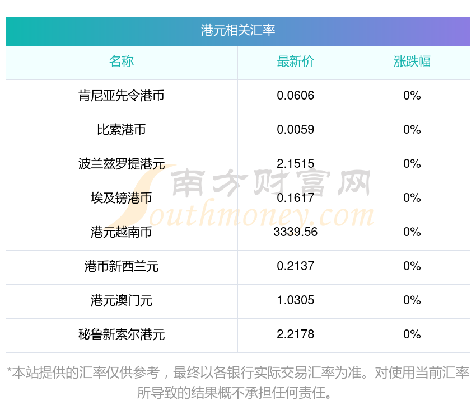Select the price value 1.0305
The width and height of the screenshot is (476, 410).
point(295,300)
